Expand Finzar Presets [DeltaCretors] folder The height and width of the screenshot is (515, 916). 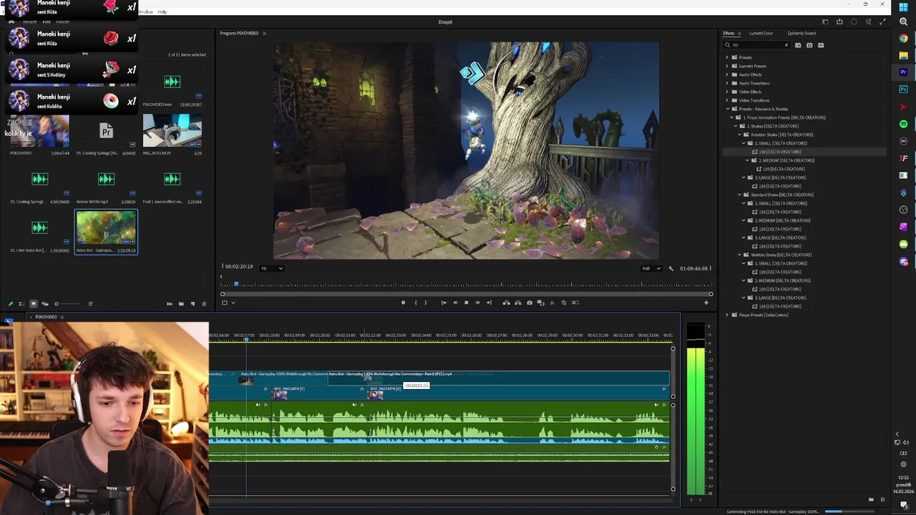click(727, 315)
